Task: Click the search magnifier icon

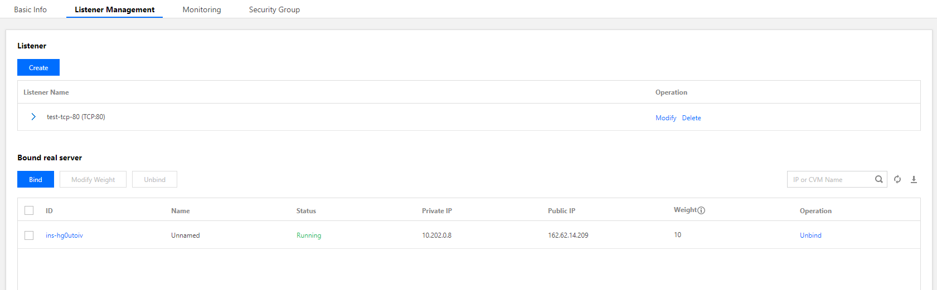Action: click(x=878, y=179)
